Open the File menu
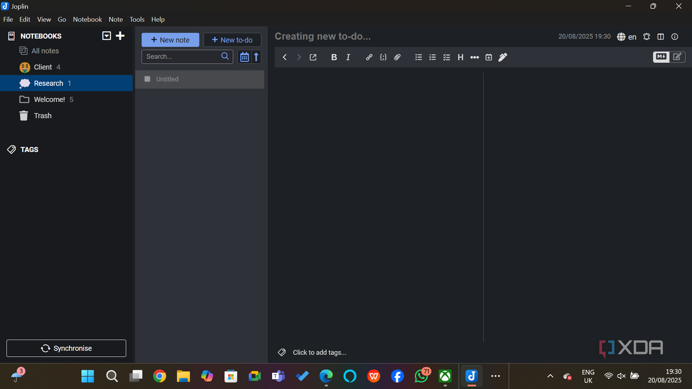 [x=8, y=19]
